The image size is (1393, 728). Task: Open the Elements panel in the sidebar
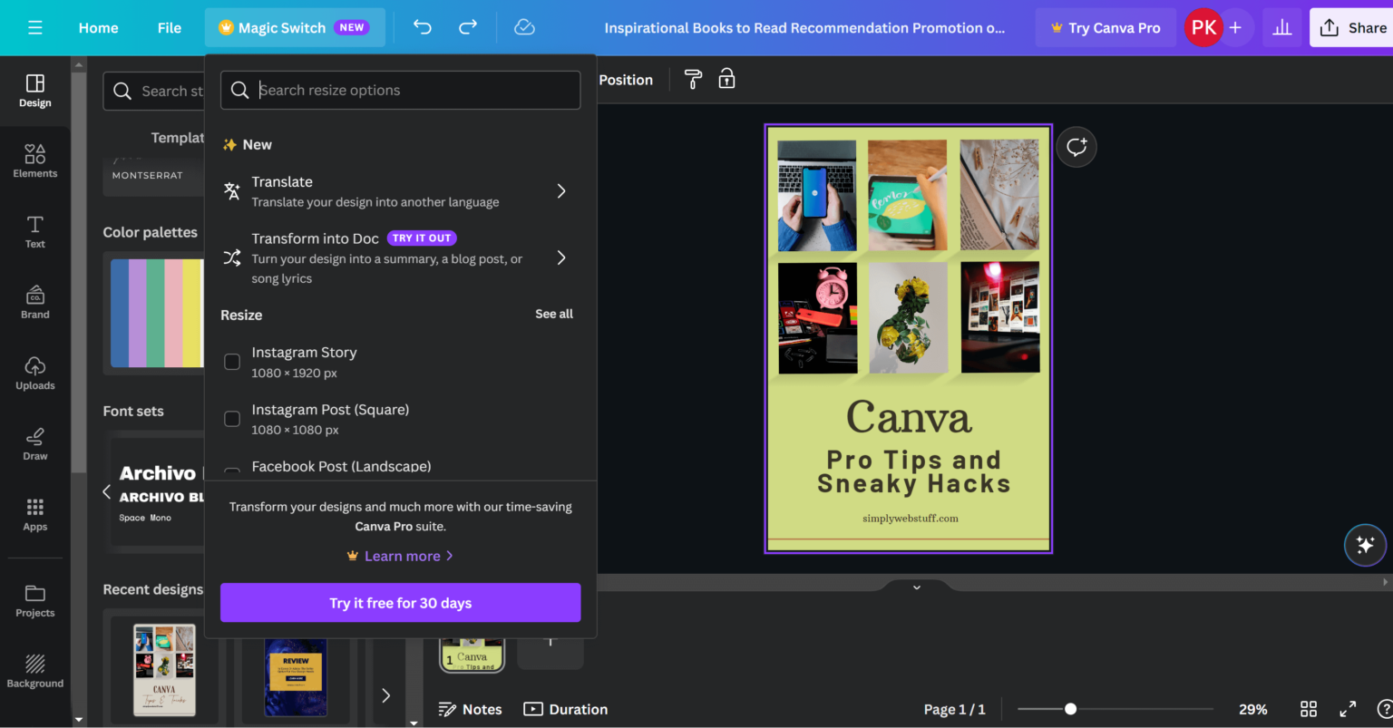point(34,160)
